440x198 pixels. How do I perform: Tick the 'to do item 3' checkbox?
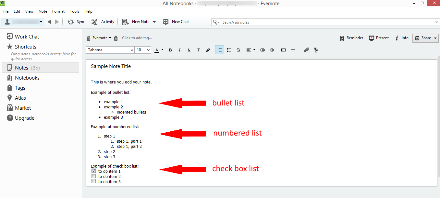click(x=93, y=181)
